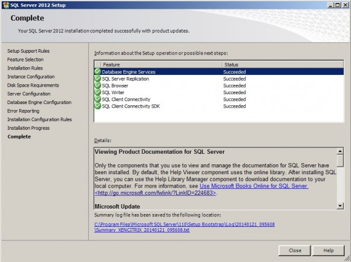The height and width of the screenshot is (262, 351).
Task: Click green check icon beside SQL Writer
Action: click(98, 92)
